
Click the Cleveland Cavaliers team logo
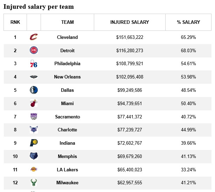coord(34,37)
